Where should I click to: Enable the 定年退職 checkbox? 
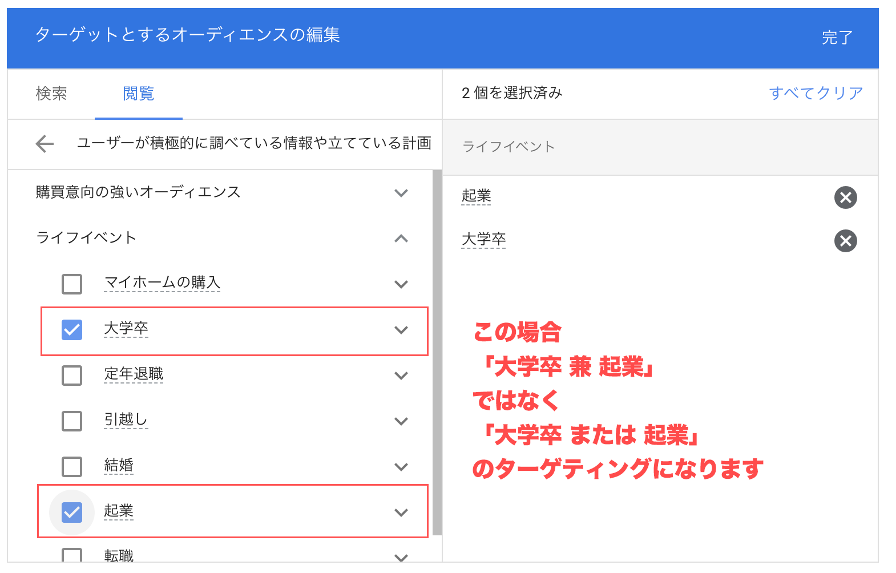click(72, 375)
